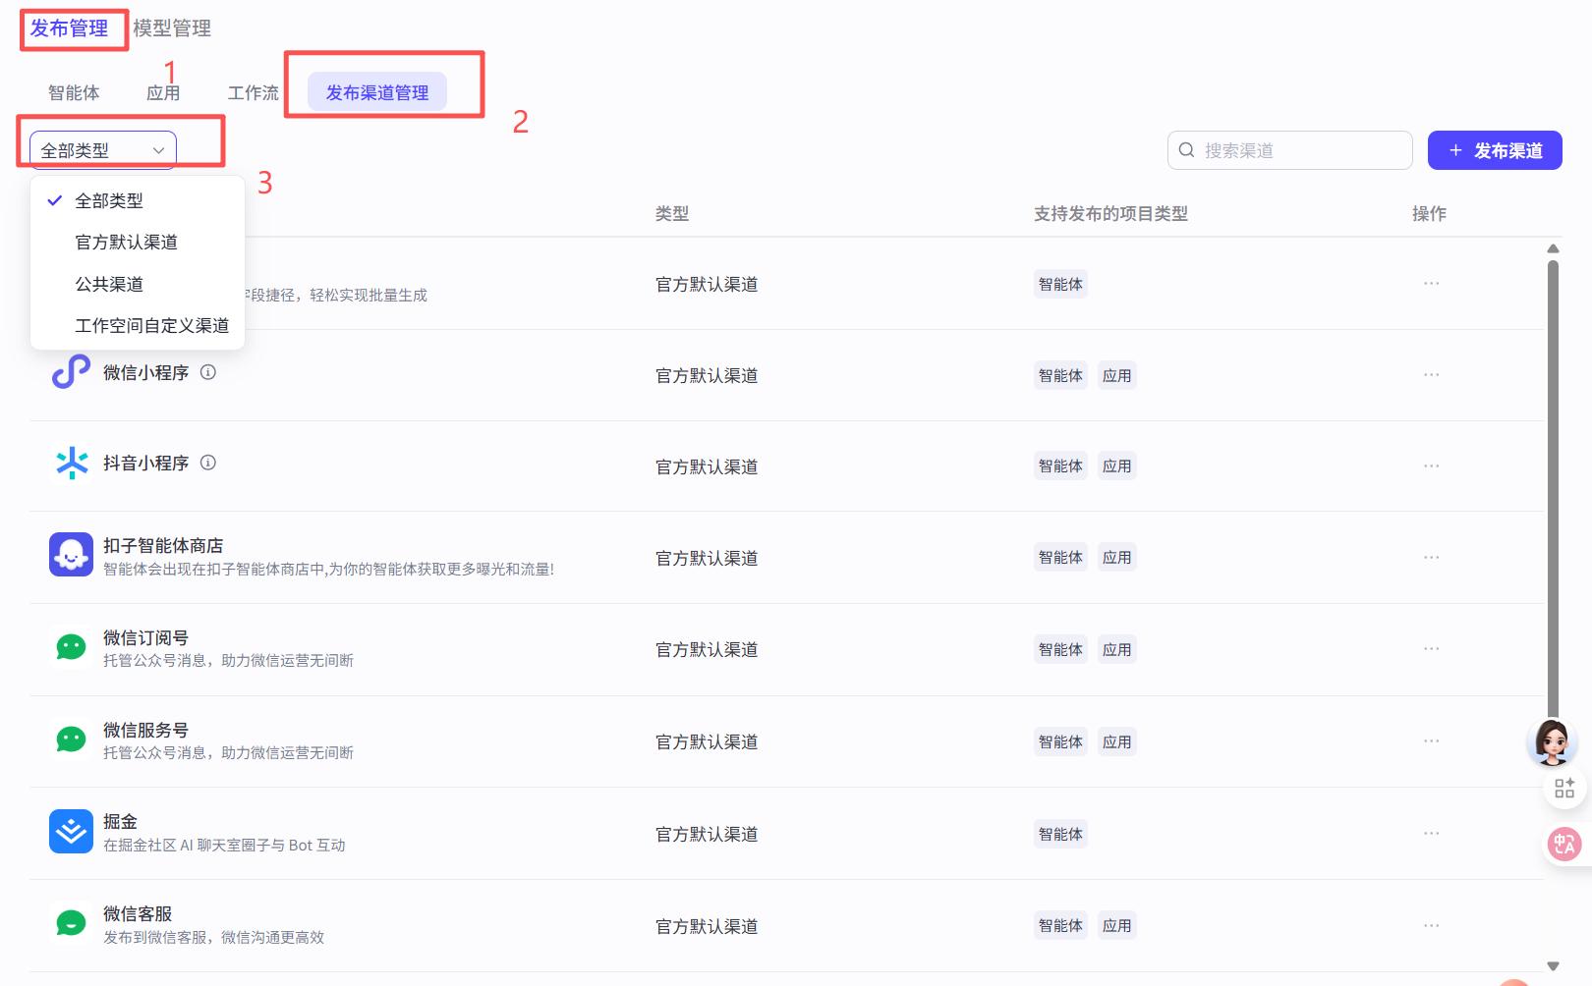Select 公共渠道 from the dropdown
This screenshot has height=986, width=1592.
coord(110,284)
